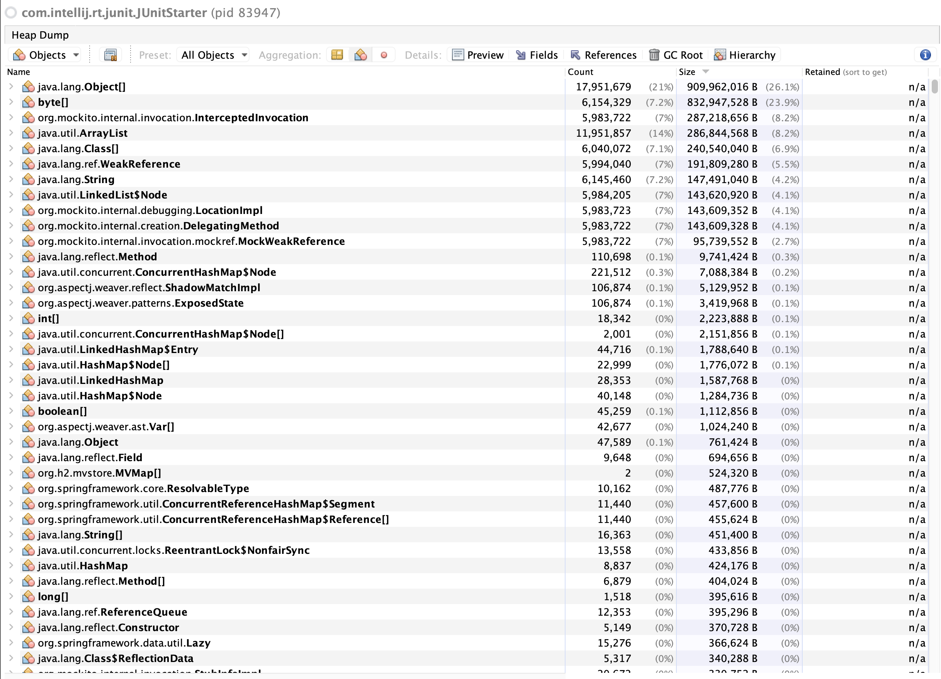Click the class icon beside long[]
This screenshot has width=941, height=679.
[x=28, y=596]
